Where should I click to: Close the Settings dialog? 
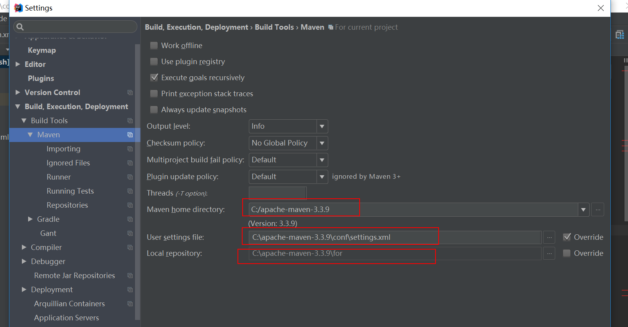tap(601, 8)
